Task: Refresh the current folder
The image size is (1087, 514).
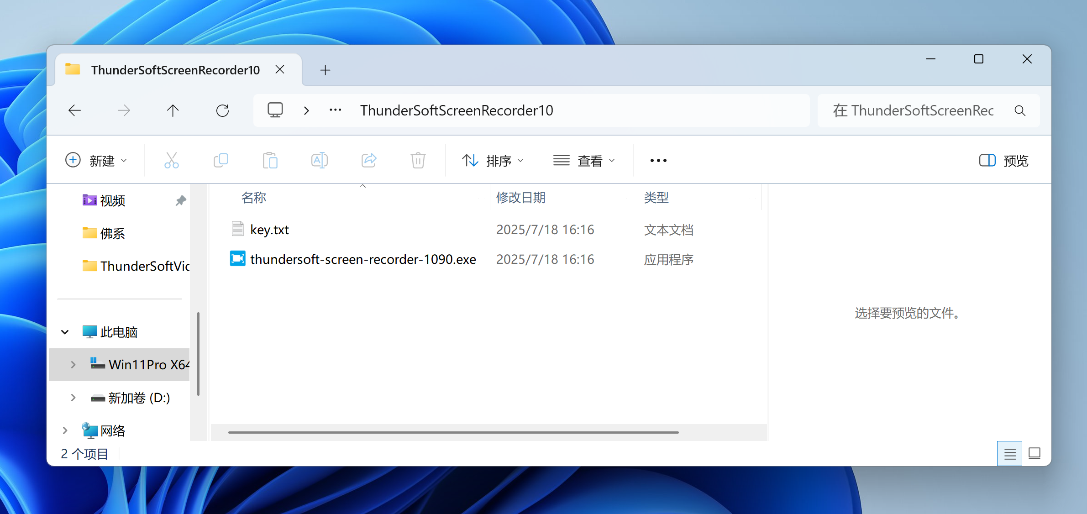Action: coord(222,110)
